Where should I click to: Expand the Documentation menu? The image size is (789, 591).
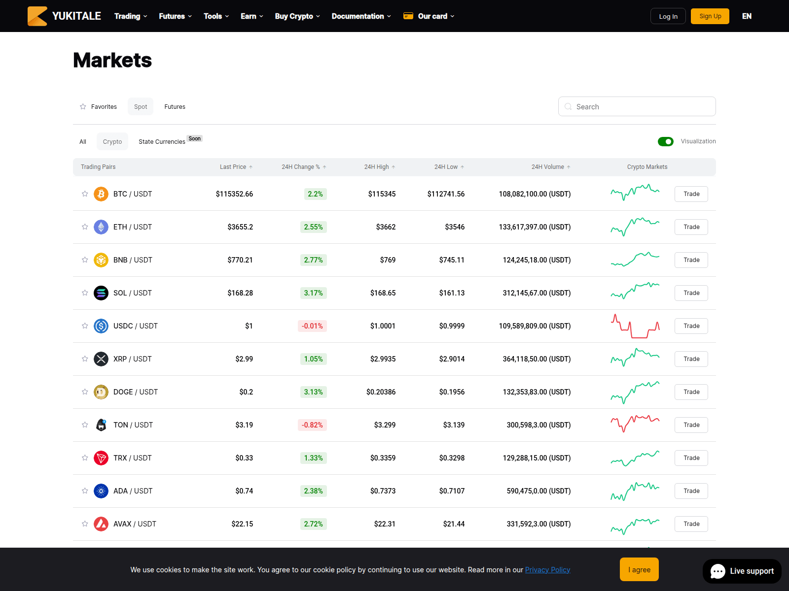pyautogui.click(x=361, y=16)
